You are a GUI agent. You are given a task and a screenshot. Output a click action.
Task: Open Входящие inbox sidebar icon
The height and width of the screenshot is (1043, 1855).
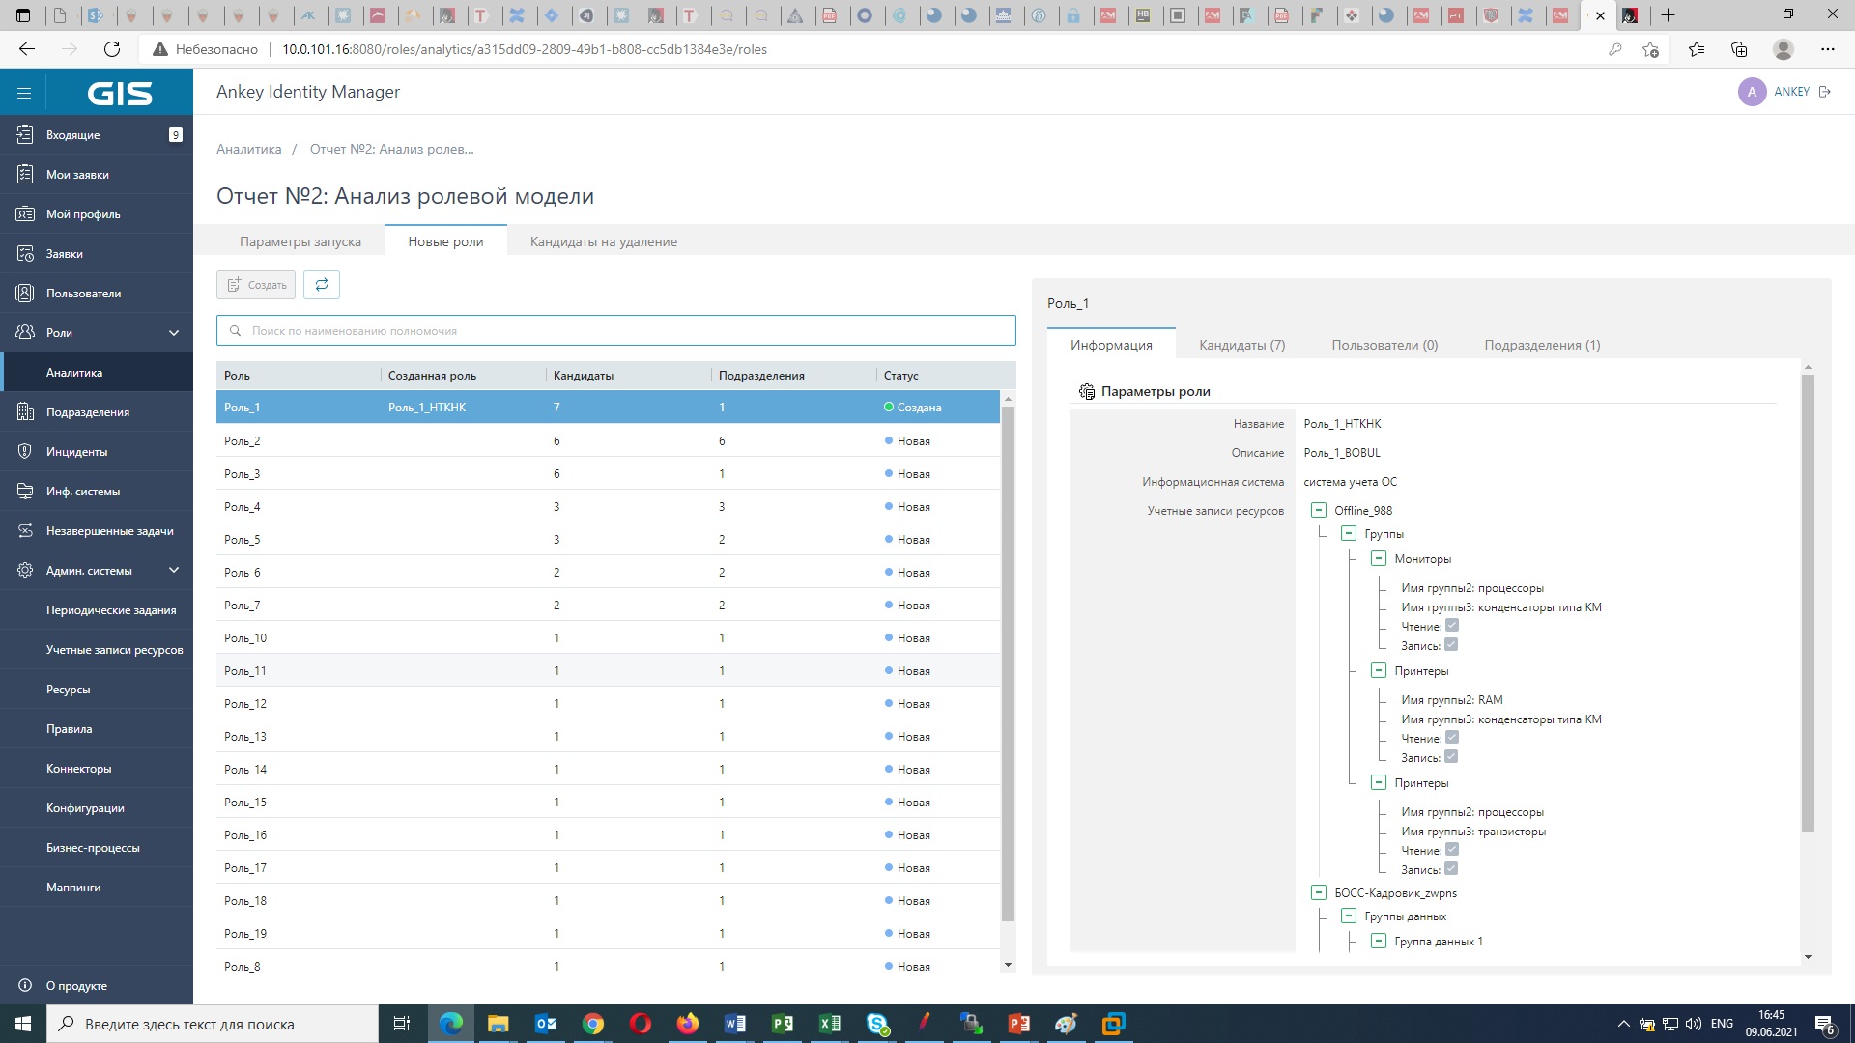click(25, 135)
